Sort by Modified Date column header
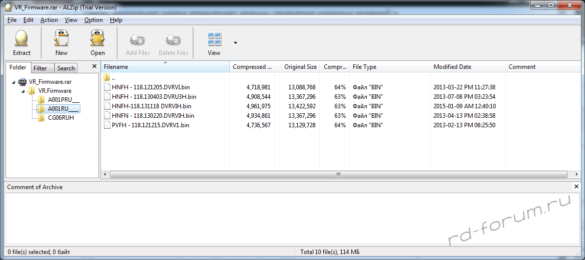 tap(452, 67)
